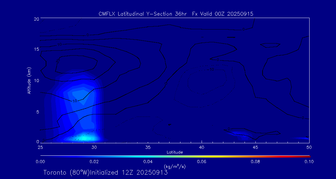Click the 0.08 colorbar tick label
336x179 pixels.
pyautogui.click(x=255, y=162)
